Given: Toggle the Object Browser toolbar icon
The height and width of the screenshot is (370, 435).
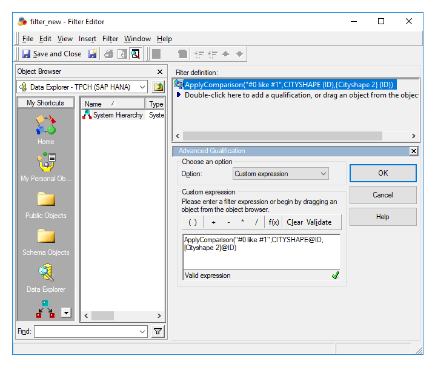Looking at the screenshot, I should pos(136,54).
